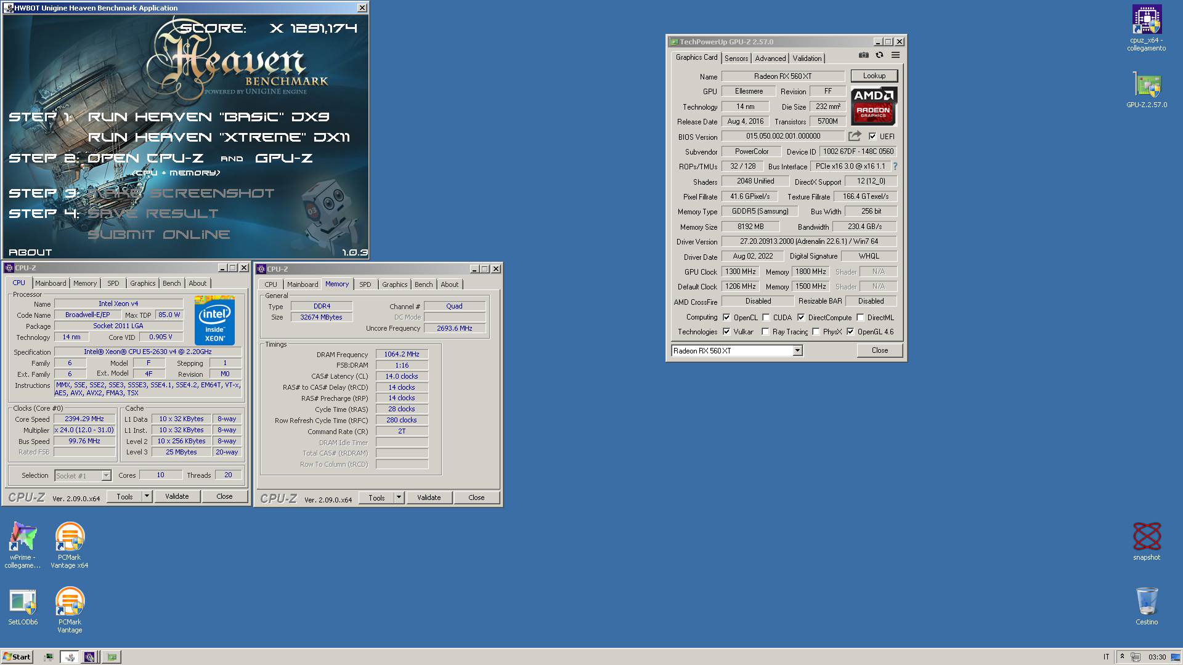Click the Start button
The image size is (1183, 665).
click(17, 657)
